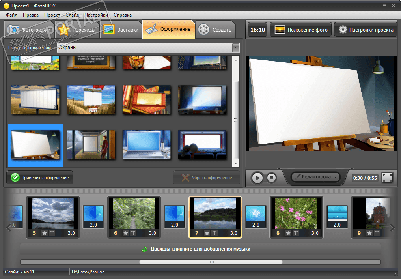Viewport: 401px width, 279px height.
Task: Switch to the Заставки tab
Action: click(121, 30)
